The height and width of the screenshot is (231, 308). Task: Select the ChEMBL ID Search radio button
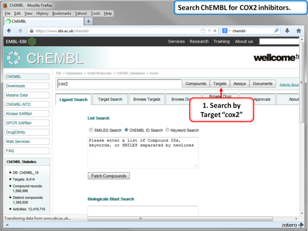point(126,130)
